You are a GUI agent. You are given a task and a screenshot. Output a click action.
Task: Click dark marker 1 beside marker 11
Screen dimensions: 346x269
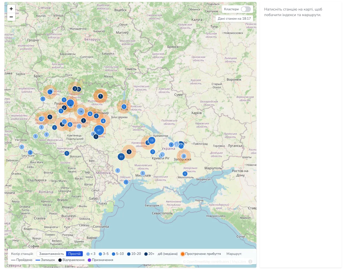129,152
